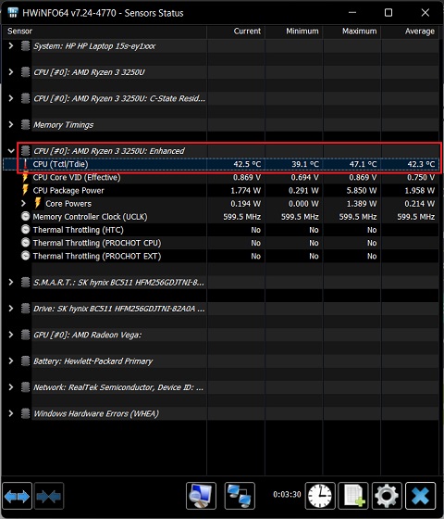Click the Average column header
The image size is (444, 519).
point(411,32)
